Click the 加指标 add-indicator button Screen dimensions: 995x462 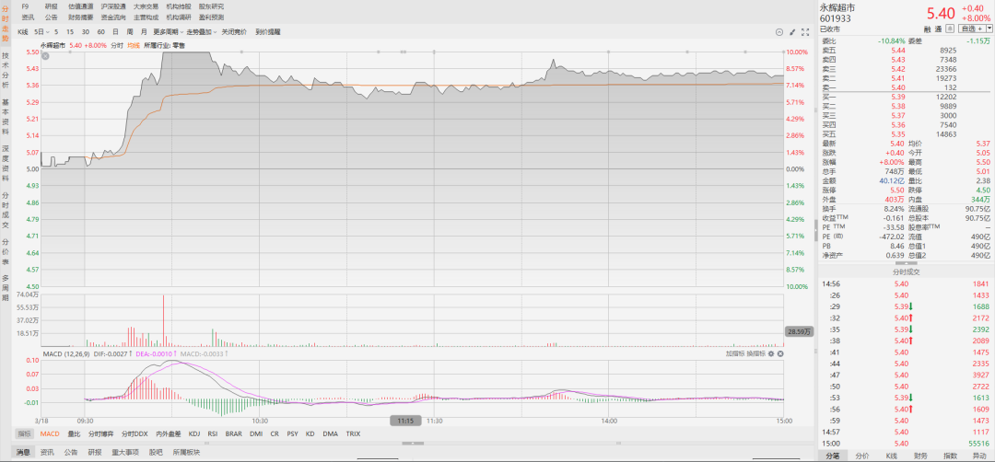pos(735,353)
